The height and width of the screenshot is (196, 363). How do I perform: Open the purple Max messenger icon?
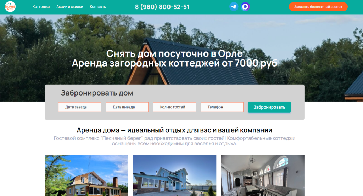coord(245,7)
